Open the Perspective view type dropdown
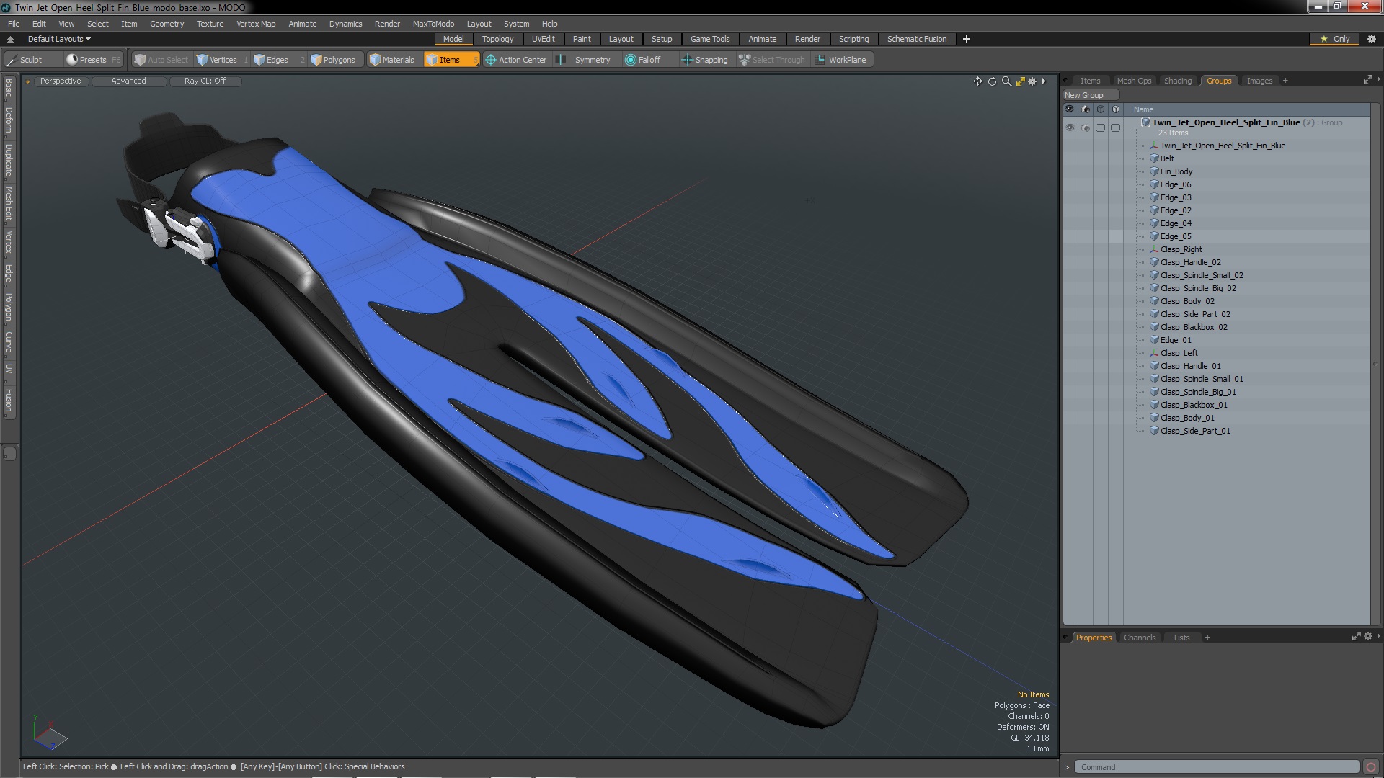This screenshot has height=778, width=1384. coord(61,81)
